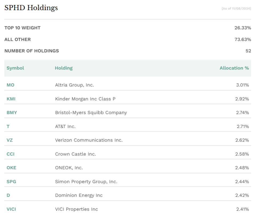This screenshot has width=257, height=213.
Task: Open the KMI ticker symbol link
Action: 11,99
